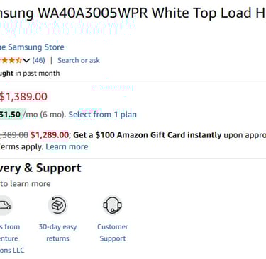
Task: Click the 30-day easy returns text link
Action: click(57, 233)
